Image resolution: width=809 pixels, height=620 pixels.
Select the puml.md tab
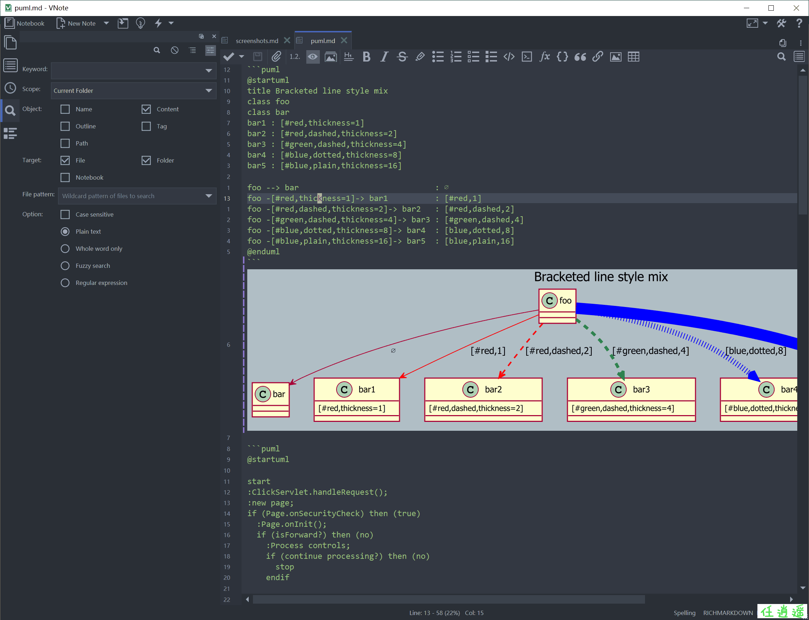323,41
